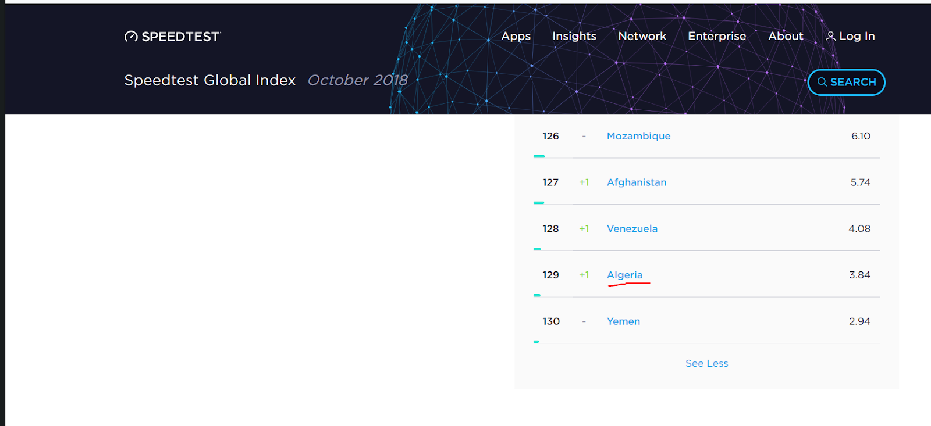Click Afghanistan's +1 rank change

coord(584,182)
